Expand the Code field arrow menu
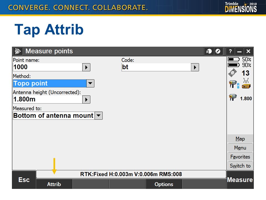This screenshot has width=266, height=200. (x=195, y=67)
